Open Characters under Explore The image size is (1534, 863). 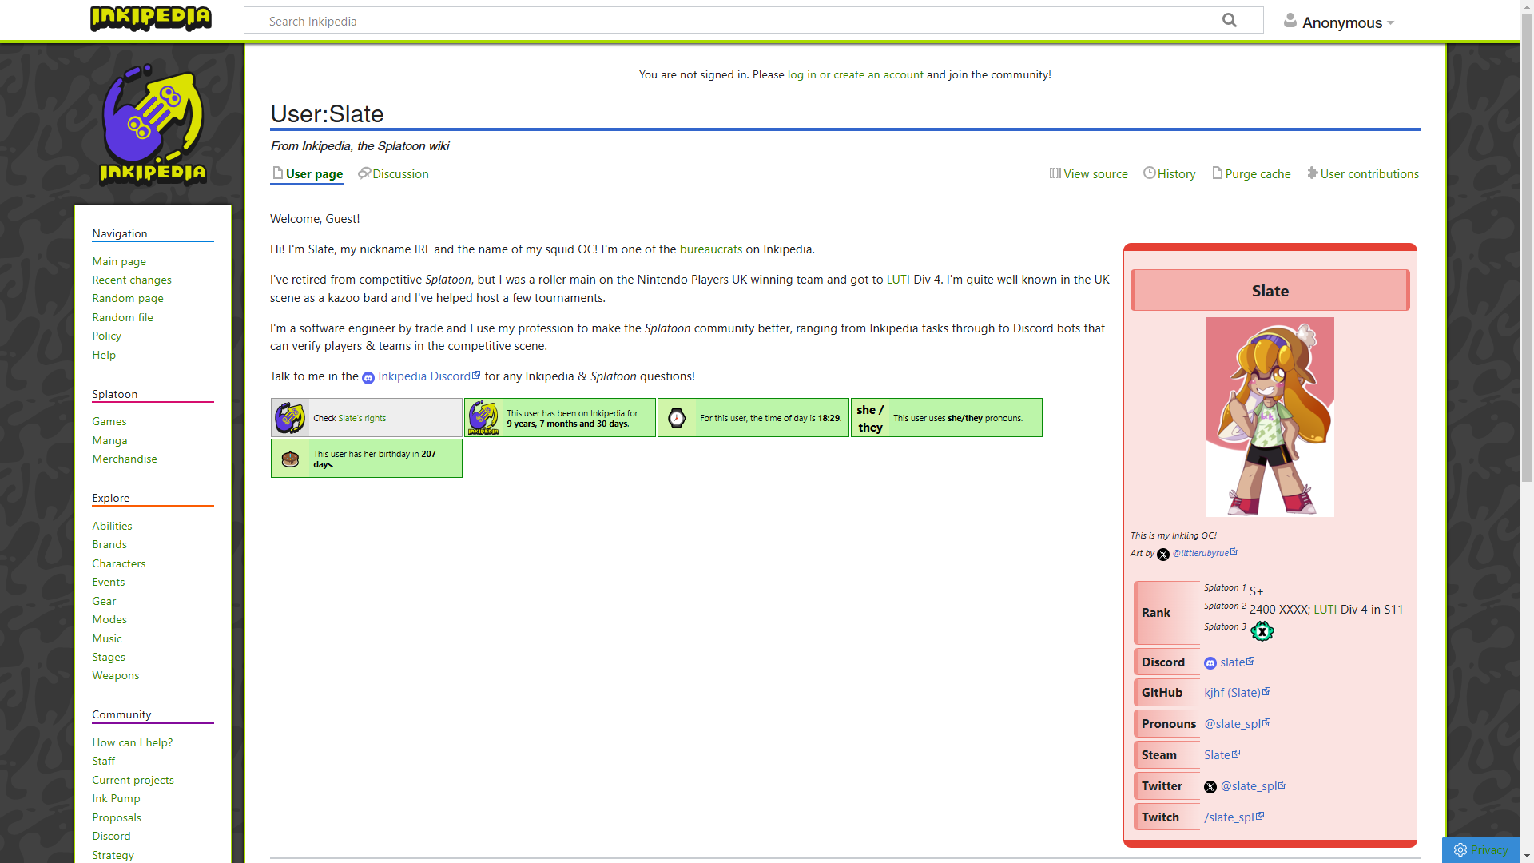tap(119, 563)
